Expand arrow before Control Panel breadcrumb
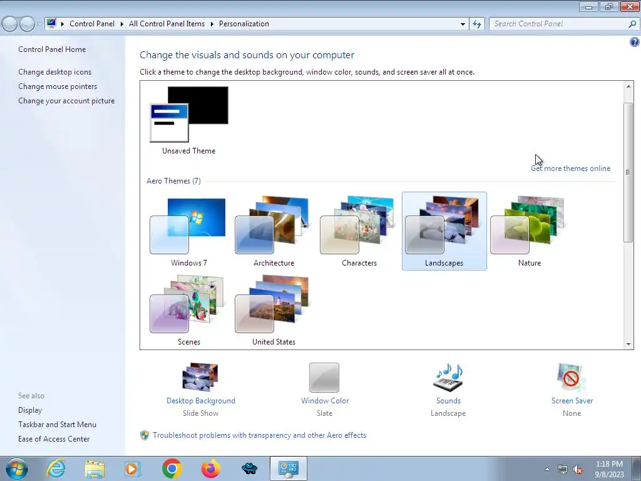Viewport: 641px width, 481px height. coord(63,24)
